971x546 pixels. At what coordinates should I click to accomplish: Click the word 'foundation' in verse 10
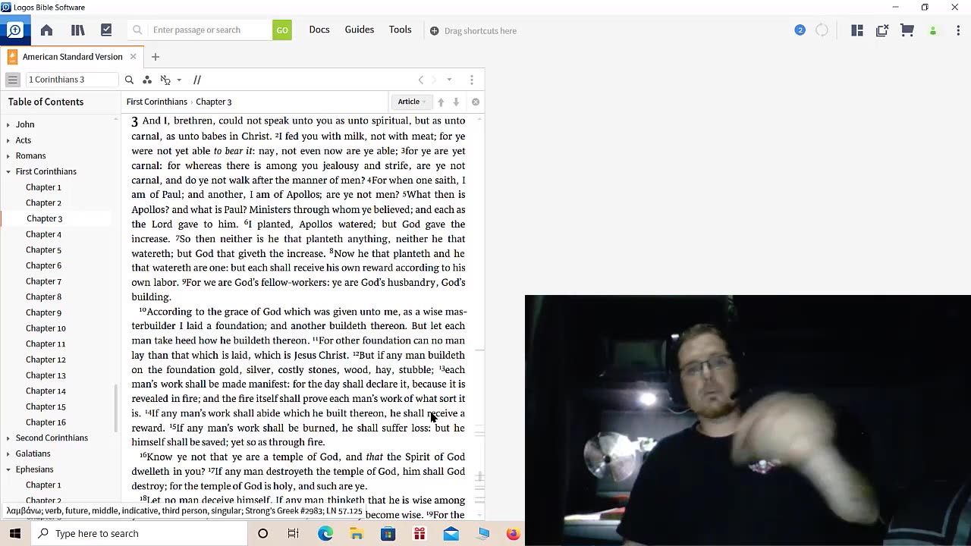coord(240,326)
